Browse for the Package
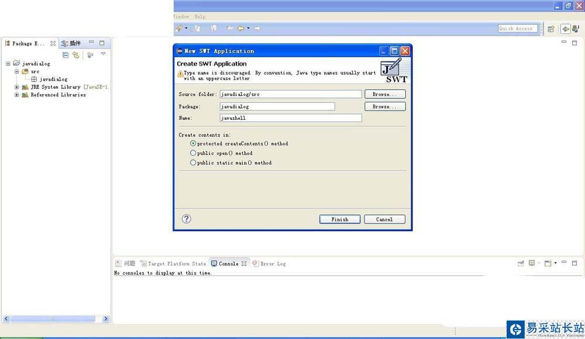The width and height of the screenshot is (585, 339). point(385,106)
